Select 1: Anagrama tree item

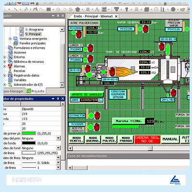35,29
